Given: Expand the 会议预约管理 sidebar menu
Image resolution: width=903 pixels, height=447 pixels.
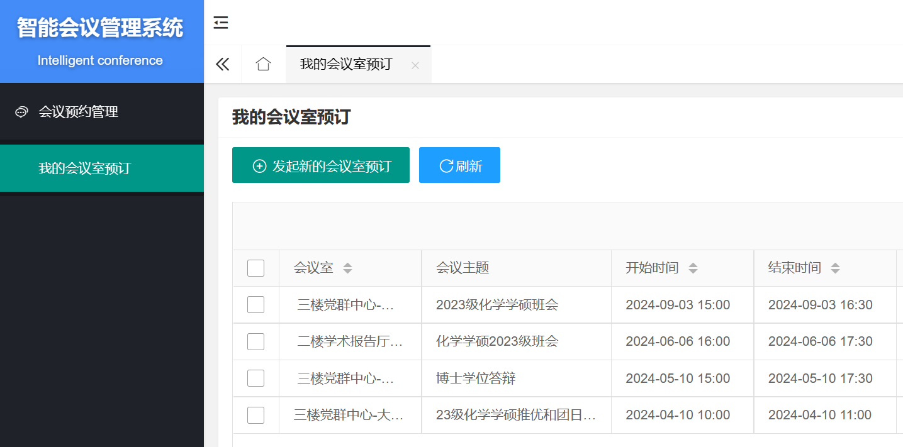Looking at the screenshot, I should pyautogui.click(x=79, y=112).
